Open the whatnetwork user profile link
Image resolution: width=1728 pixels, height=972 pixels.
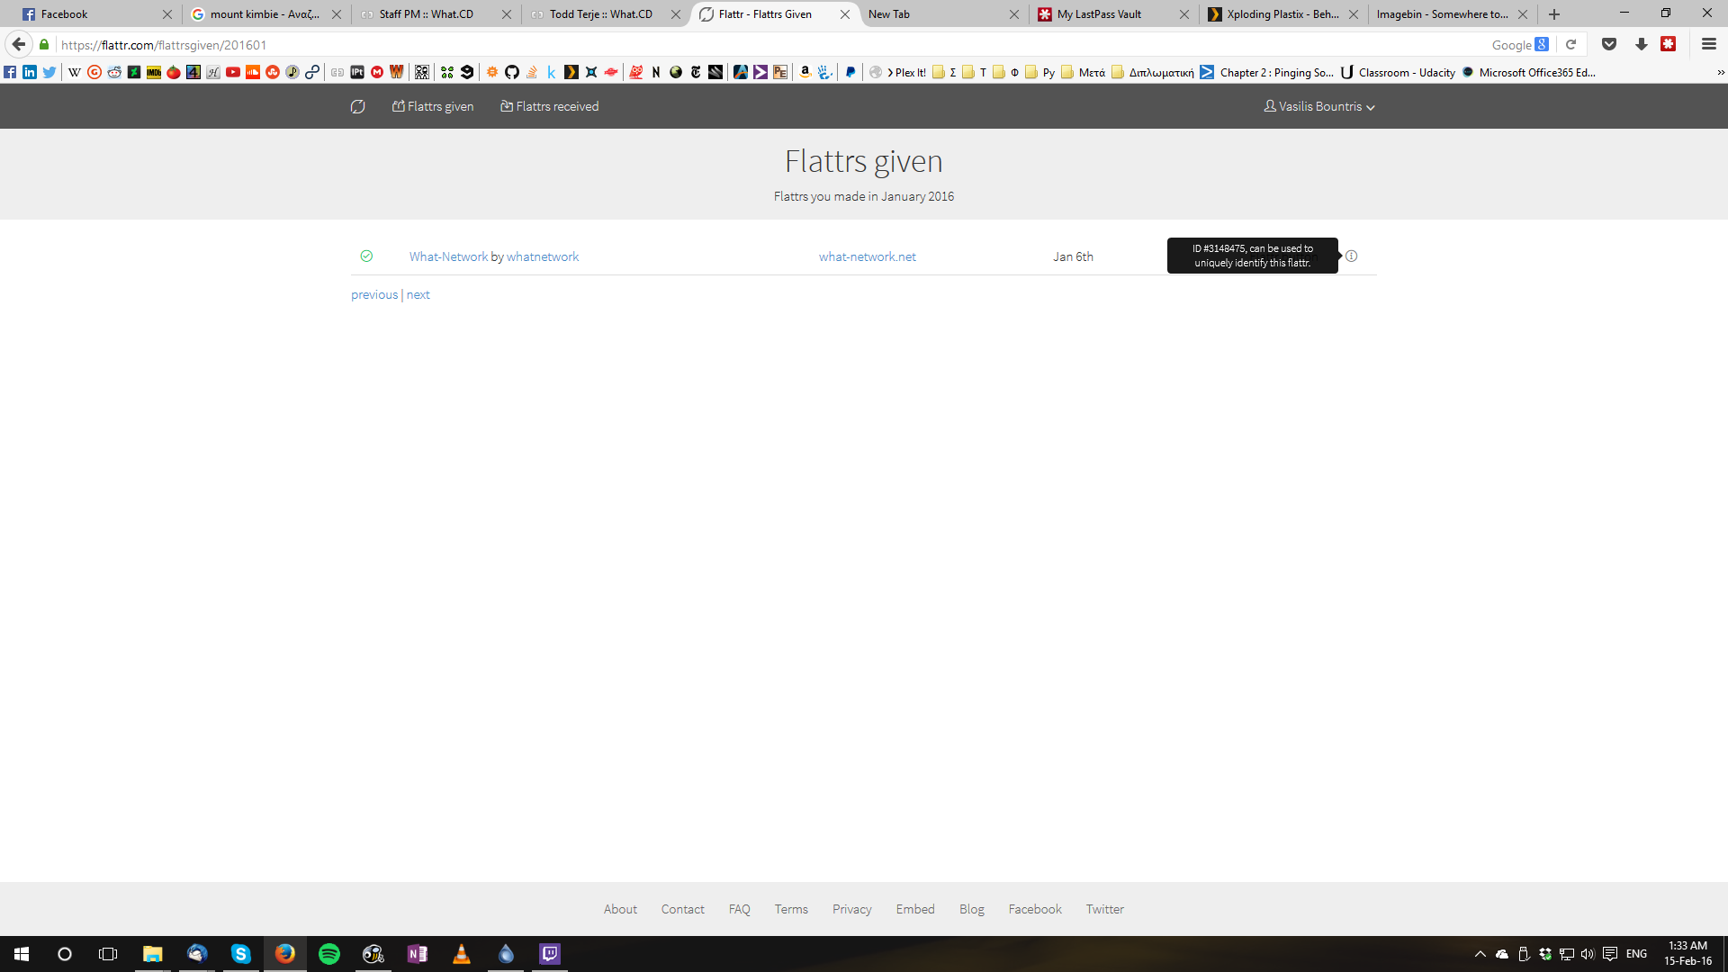click(543, 256)
